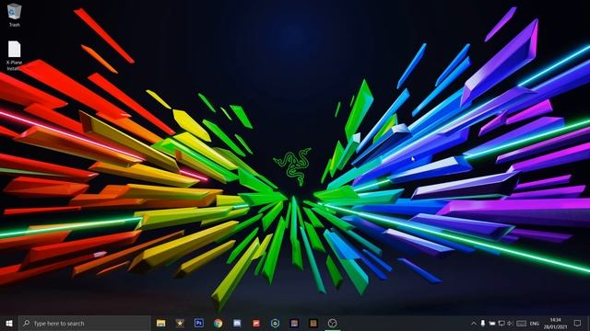
Task: Open the Windows Start menu
Action: coord(9,323)
